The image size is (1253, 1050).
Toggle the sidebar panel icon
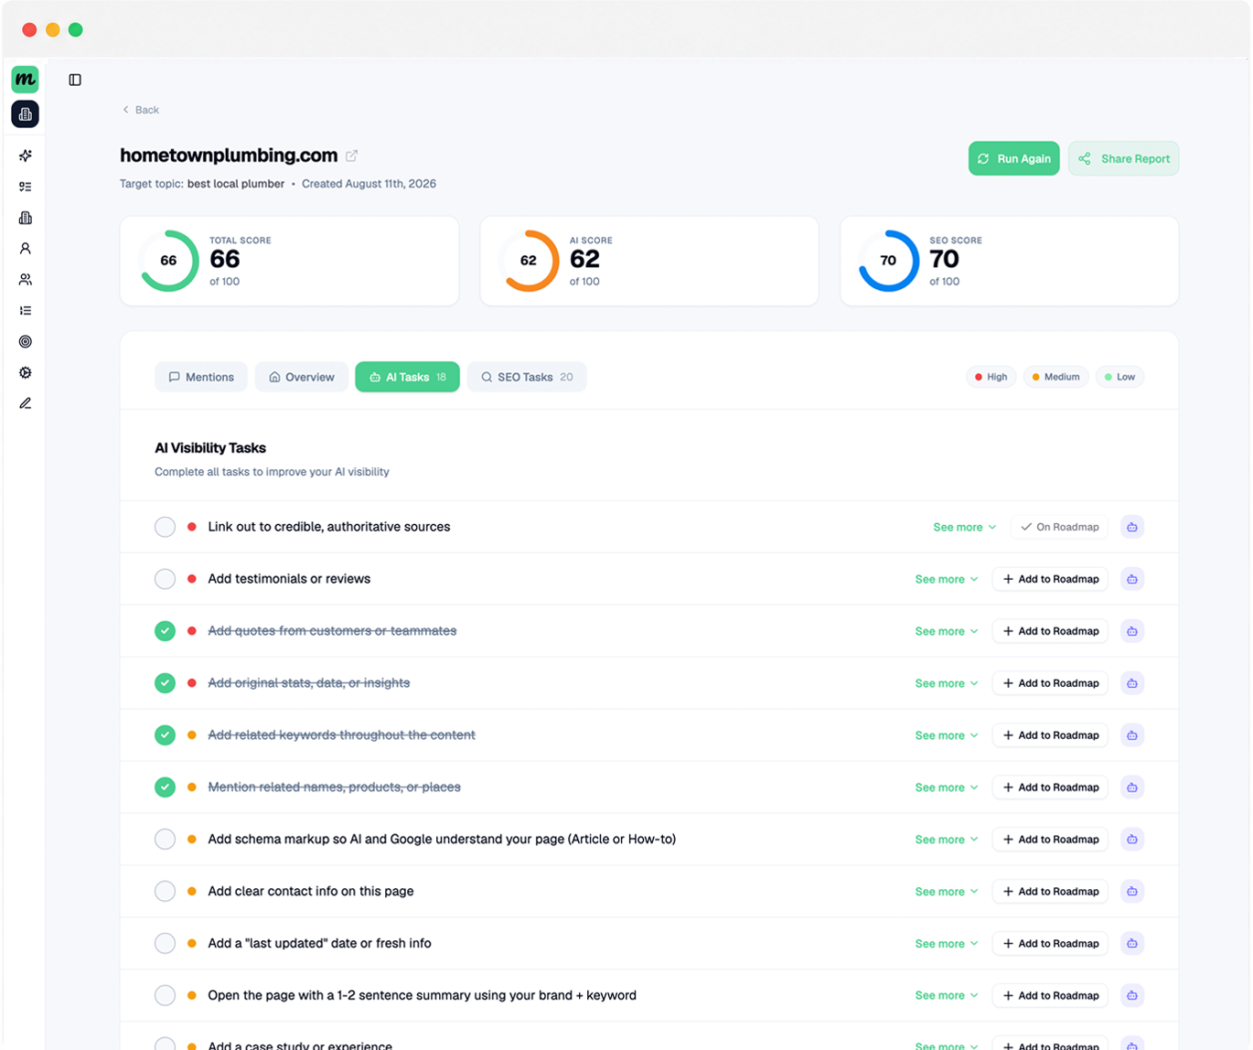click(75, 80)
